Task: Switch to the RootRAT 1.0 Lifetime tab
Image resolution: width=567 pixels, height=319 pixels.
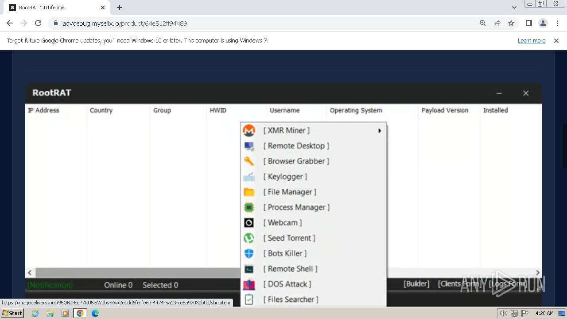Action: pos(58,8)
